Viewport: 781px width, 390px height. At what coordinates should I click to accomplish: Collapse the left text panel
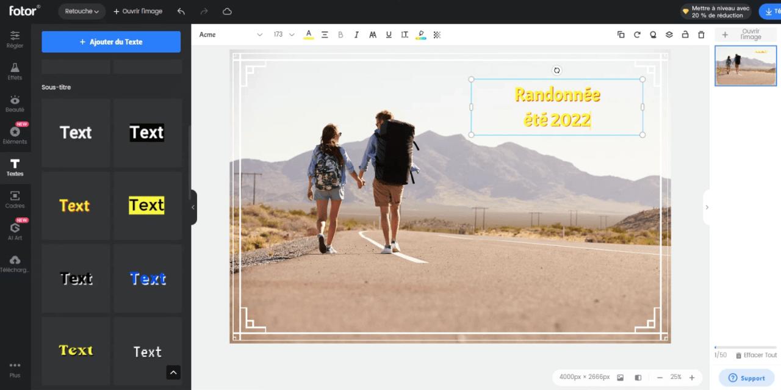point(193,208)
